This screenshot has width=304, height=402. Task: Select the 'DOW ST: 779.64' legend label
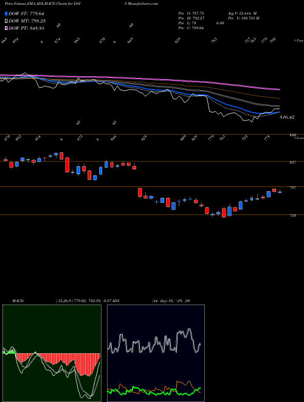tap(26, 13)
